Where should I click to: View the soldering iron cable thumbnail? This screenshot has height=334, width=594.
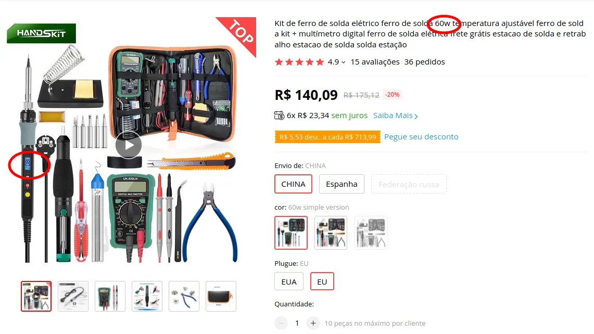73,296
